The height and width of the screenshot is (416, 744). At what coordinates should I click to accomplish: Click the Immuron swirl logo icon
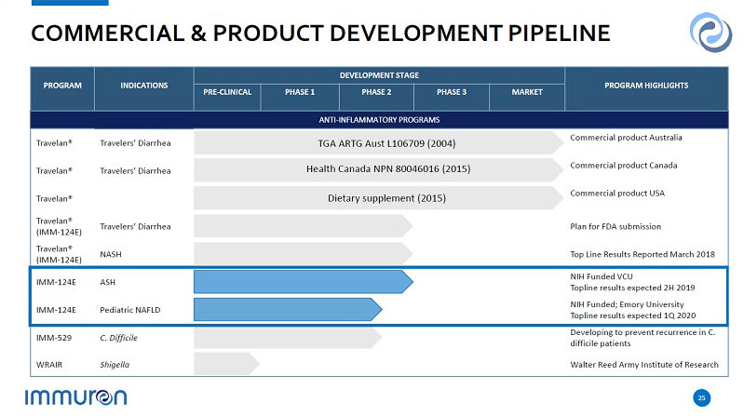[x=710, y=33]
